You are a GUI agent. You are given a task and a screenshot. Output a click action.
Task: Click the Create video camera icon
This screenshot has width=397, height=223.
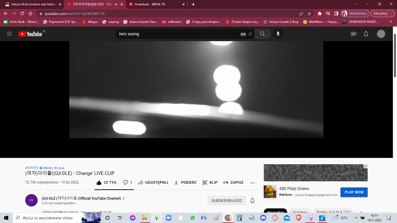pyautogui.click(x=353, y=34)
